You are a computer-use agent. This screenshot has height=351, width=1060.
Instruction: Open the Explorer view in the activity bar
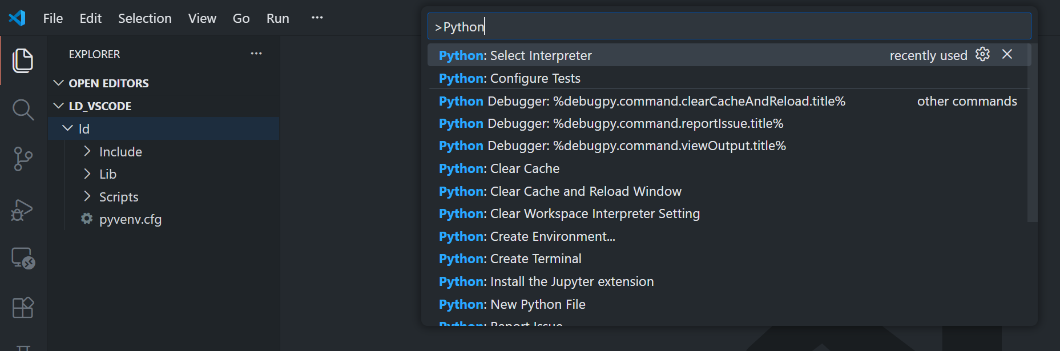23,60
